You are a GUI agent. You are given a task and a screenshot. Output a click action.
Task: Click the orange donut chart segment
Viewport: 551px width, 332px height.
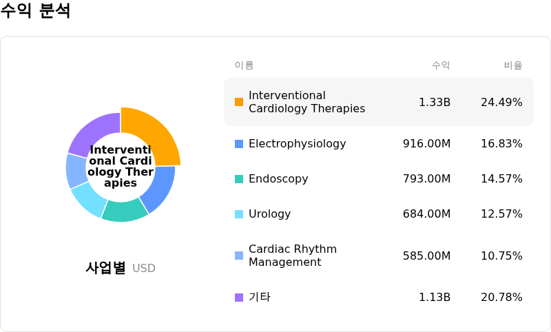[x=153, y=134]
